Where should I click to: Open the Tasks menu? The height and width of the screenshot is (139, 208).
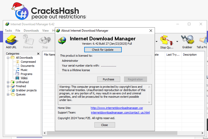[x=8, y=31]
